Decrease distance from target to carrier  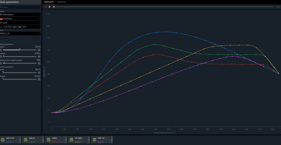[1, 63]
